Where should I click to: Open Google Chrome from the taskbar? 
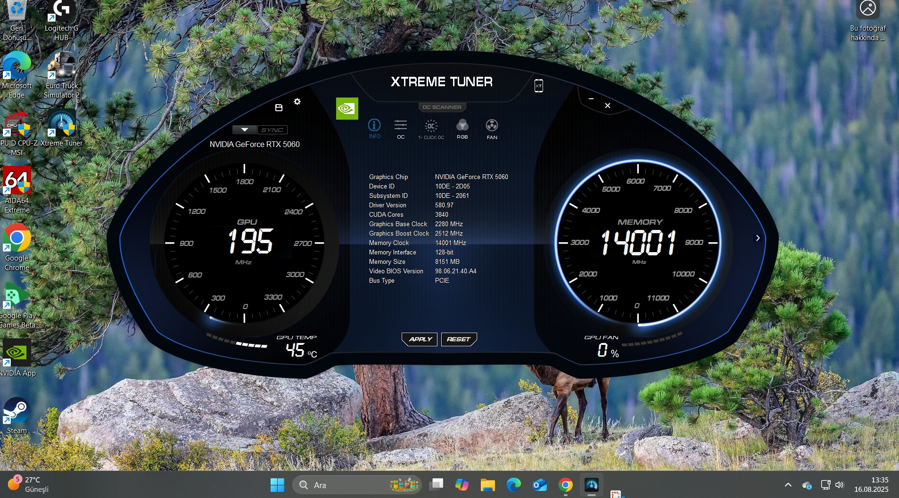565,485
